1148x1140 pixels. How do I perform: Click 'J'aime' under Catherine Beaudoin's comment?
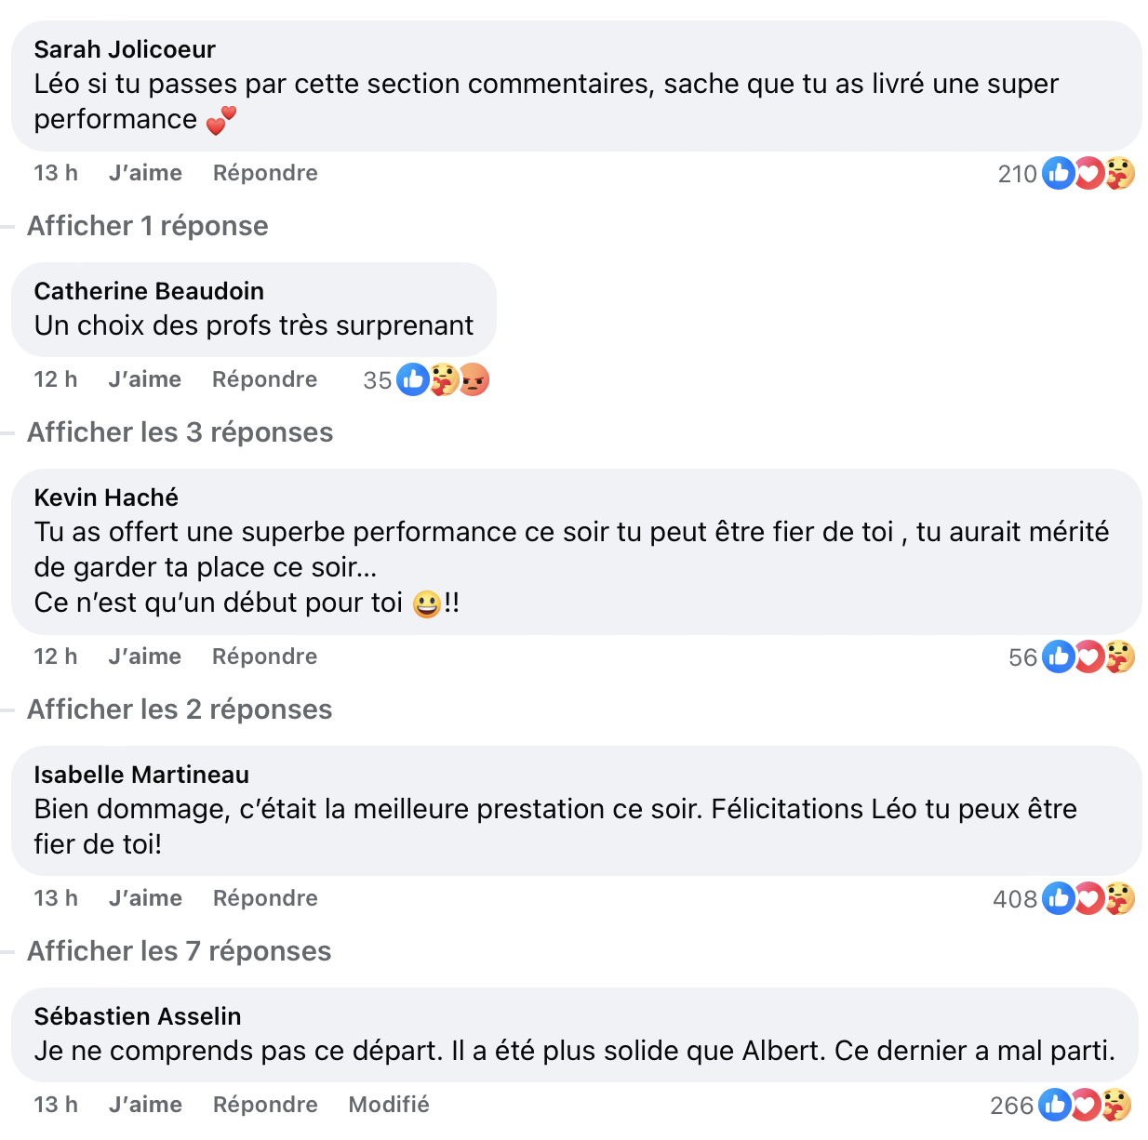144,379
